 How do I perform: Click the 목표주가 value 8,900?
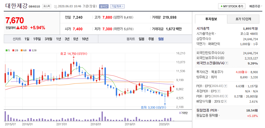coord(254,72)
